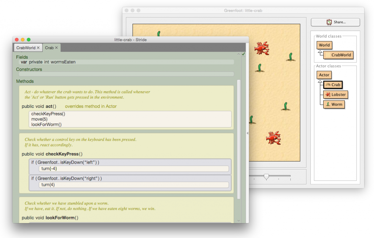The image size is (374, 238).
Task: Select the Crab class icon in Actor classes
Action: [x=333, y=85]
